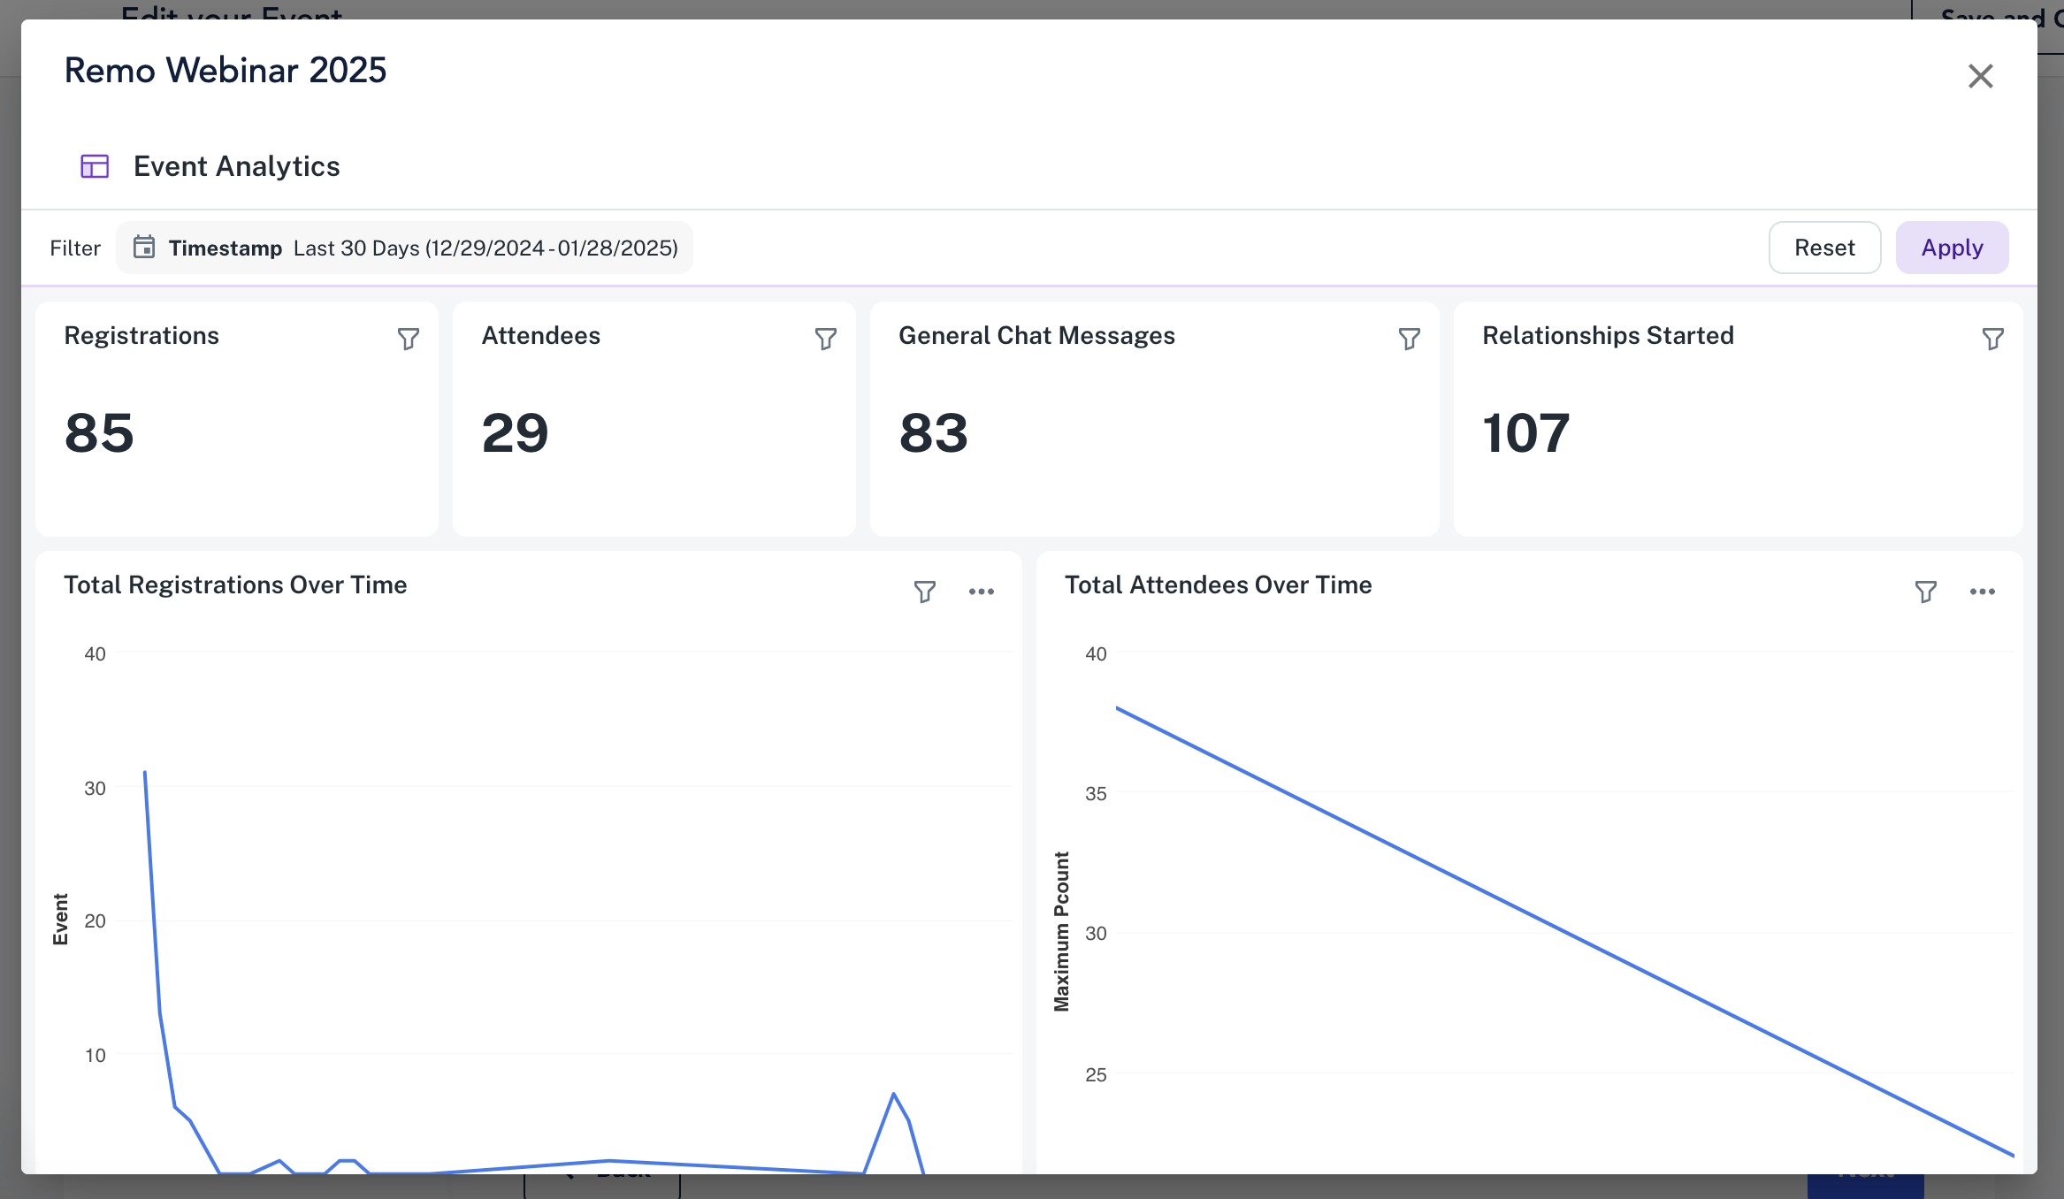Filter the Total Registrations Over Time chart
The width and height of the screenshot is (2064, 1199).
[924, 592]
